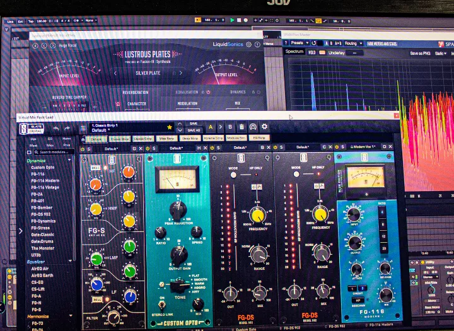Copy A to B with arrow button
Screen dimensions: 454x331
220,127
